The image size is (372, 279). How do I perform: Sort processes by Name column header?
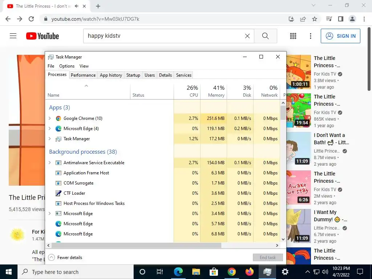88,91
